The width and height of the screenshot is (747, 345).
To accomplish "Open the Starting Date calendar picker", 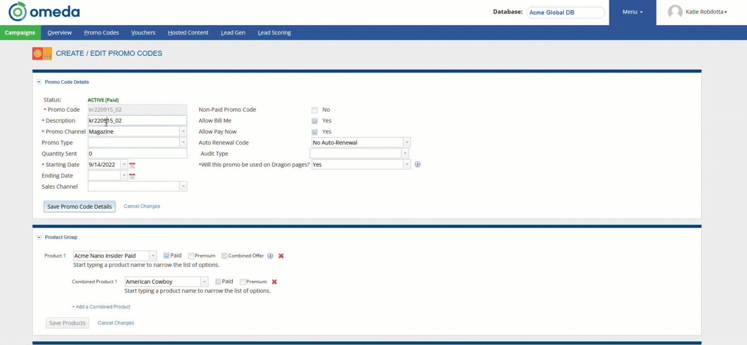I will (x=132, y=165).
